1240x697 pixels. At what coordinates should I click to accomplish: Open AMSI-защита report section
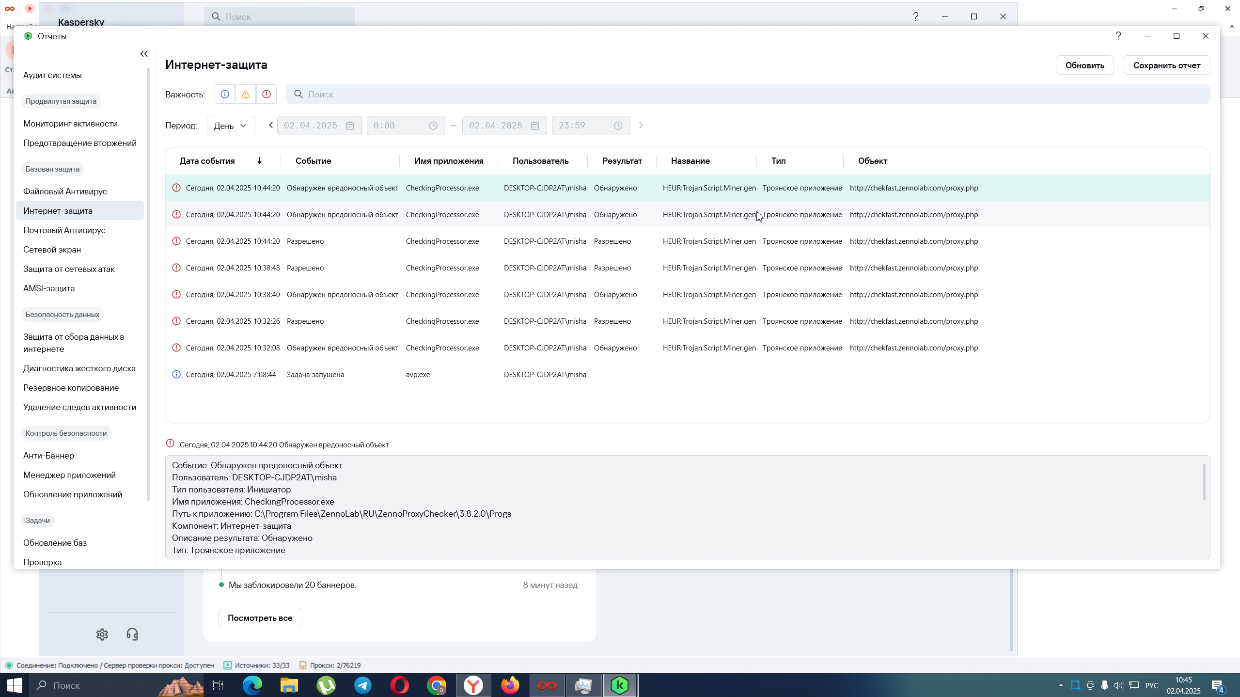48,288
